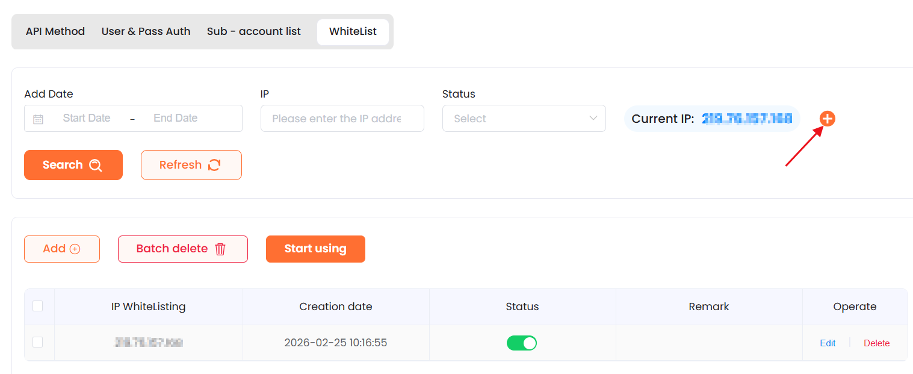Go to Sub - account list tab
Screen dimensions: 913x374
(254, 31)
